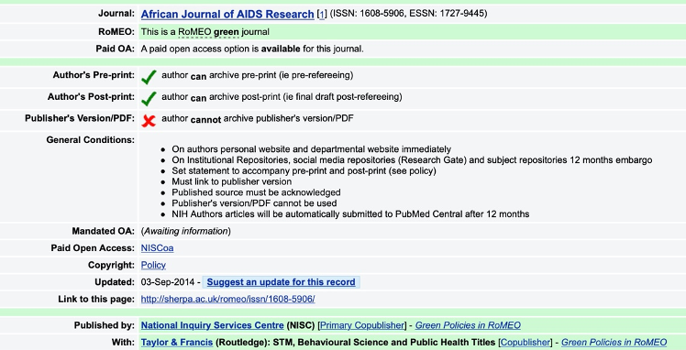Open the African Journal of AIDS Research link
The image size is (686, 350).
(x=227, y=14)
